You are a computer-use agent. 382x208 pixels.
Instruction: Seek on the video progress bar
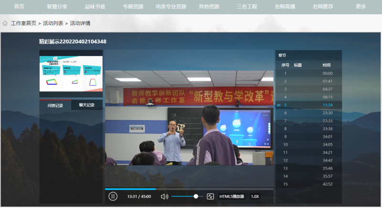pos(189,189)
